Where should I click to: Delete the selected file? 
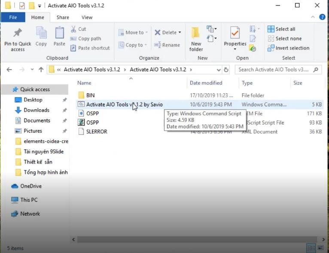[x=165, y=33]
